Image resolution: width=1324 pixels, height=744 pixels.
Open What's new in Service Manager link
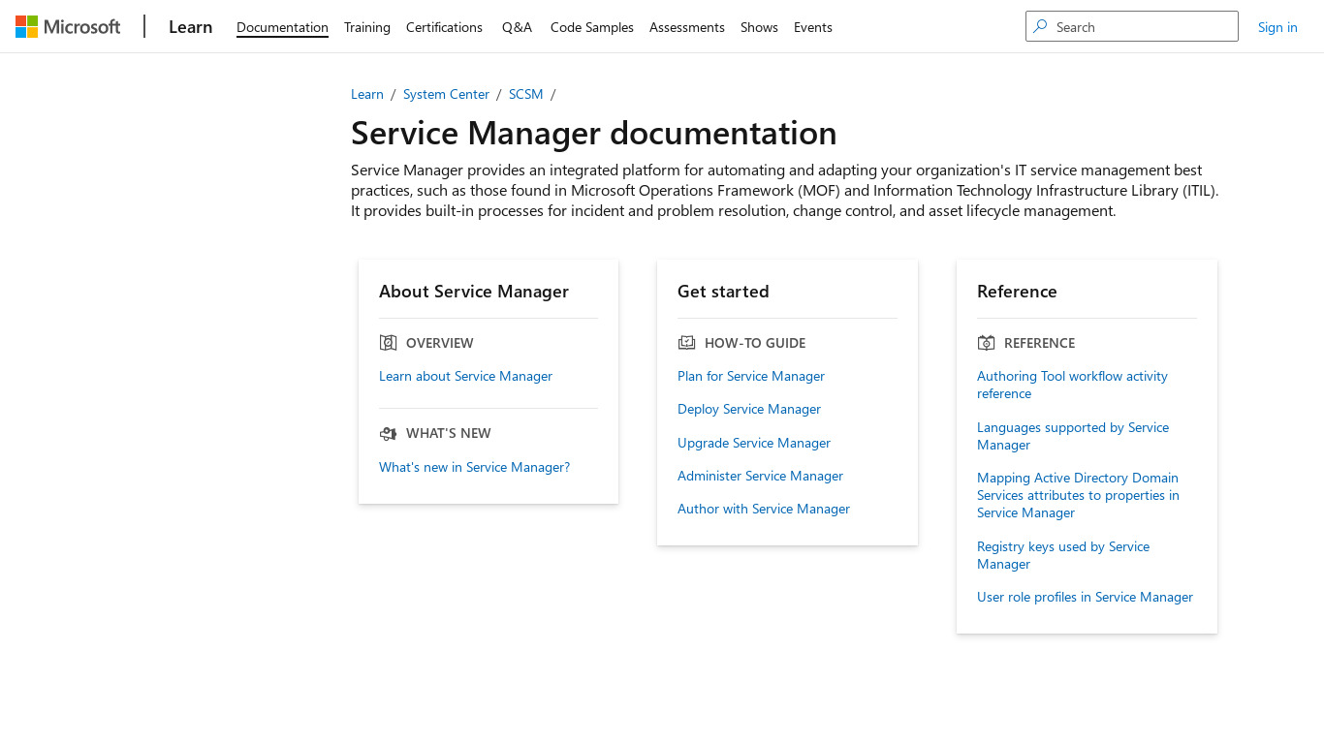point(474,467)
